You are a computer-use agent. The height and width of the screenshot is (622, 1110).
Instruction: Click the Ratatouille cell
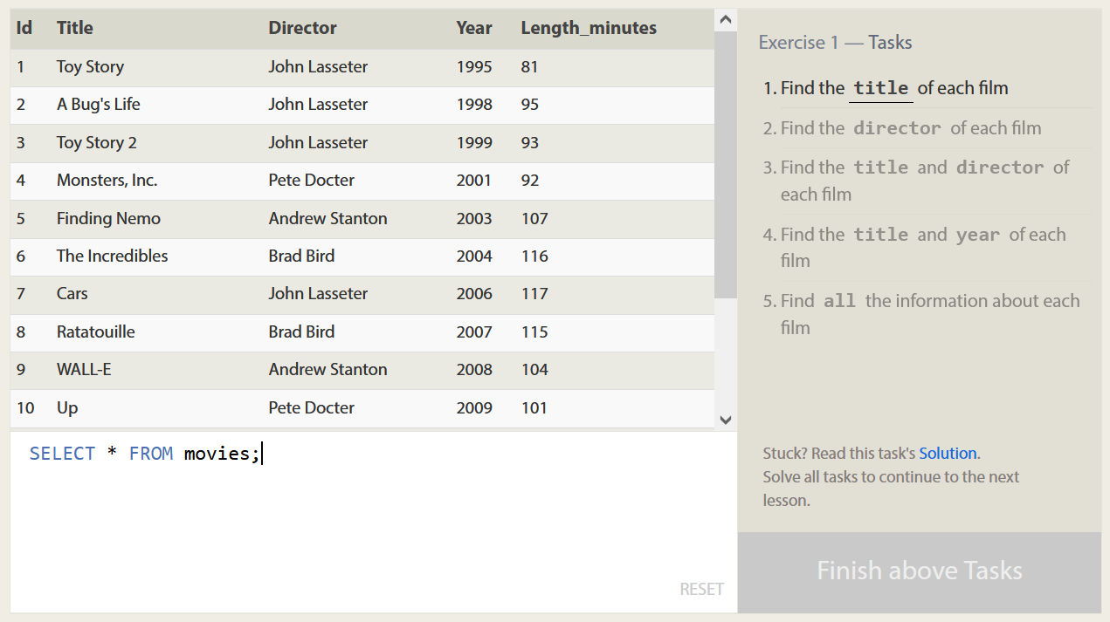[x=95, y=332]
